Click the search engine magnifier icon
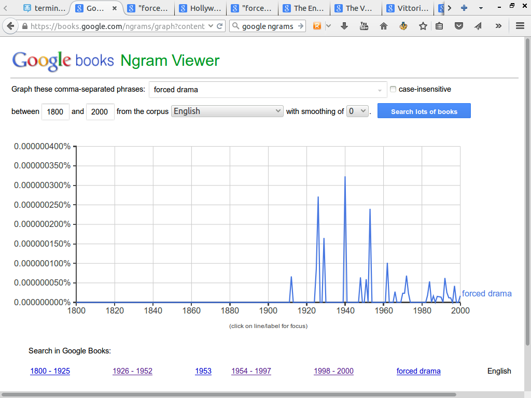Image resolution: width=531 pixels, height=398 pixels. 236,26
